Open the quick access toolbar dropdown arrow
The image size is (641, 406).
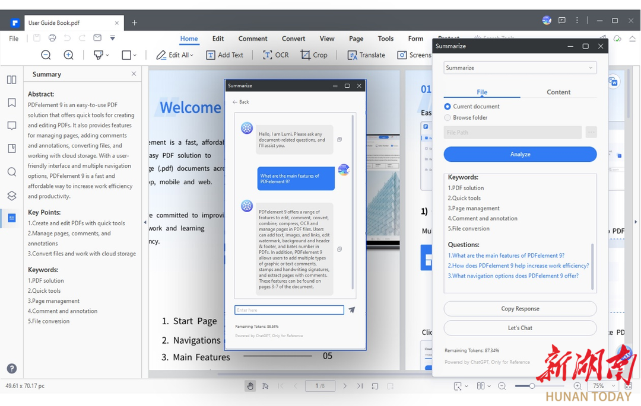coord(112,38)
